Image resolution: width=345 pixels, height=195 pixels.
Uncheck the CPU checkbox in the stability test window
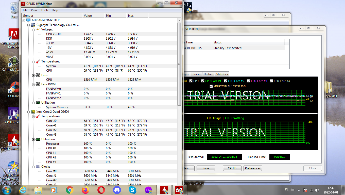[191, 81]
